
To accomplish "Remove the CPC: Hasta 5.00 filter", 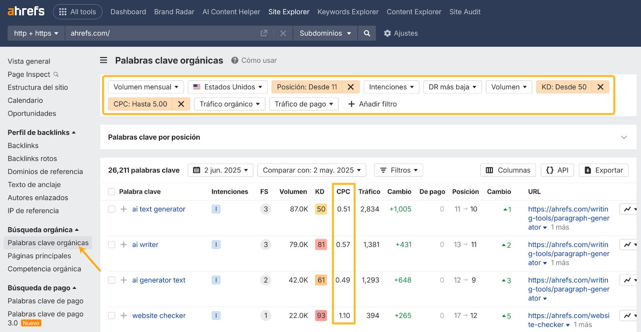I will tap(181, 104).
